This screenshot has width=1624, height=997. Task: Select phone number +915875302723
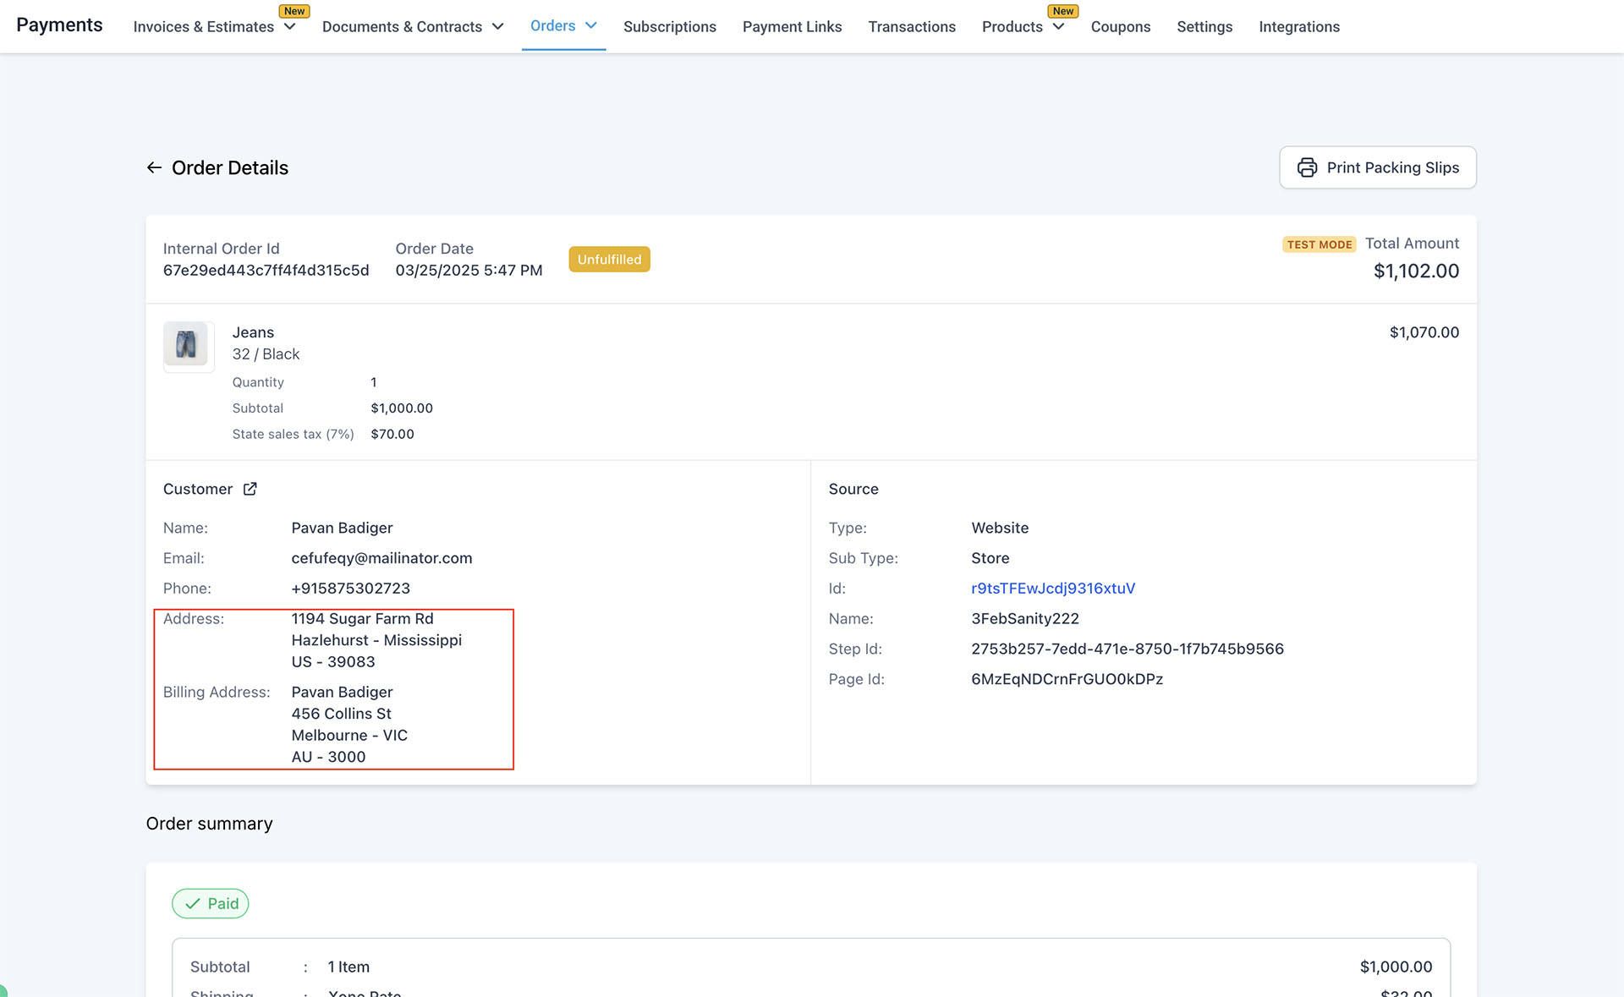click(350, 588)
